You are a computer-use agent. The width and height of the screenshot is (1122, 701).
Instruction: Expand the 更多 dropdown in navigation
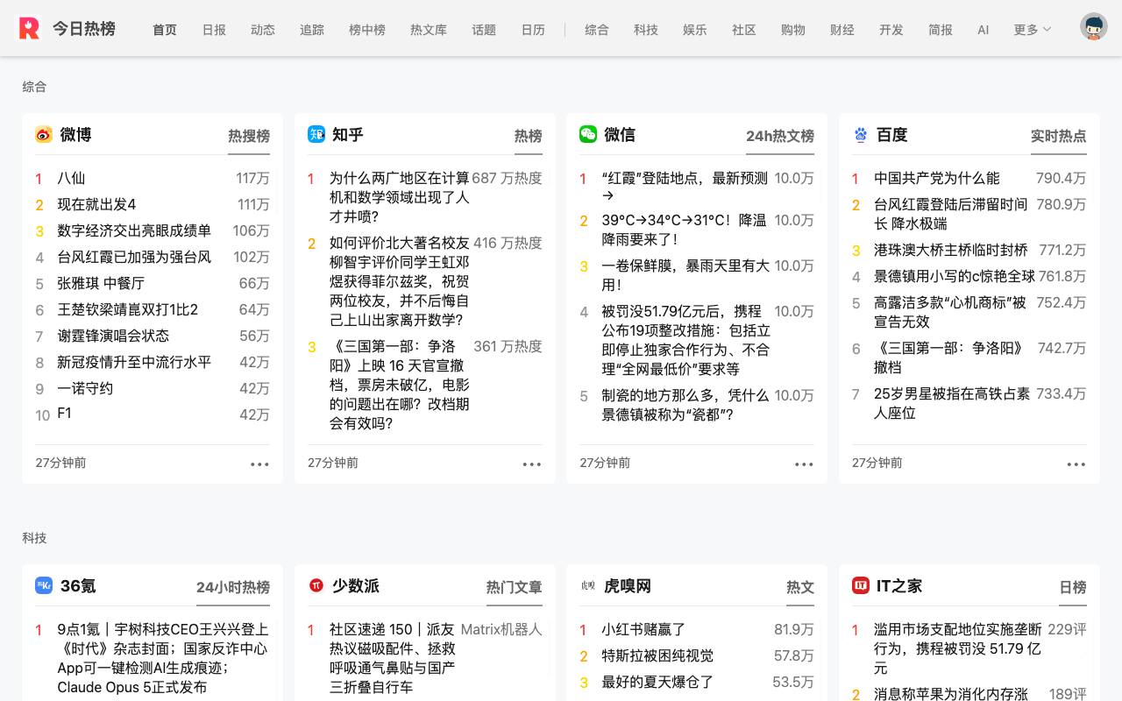click(x=1032, y=29)
